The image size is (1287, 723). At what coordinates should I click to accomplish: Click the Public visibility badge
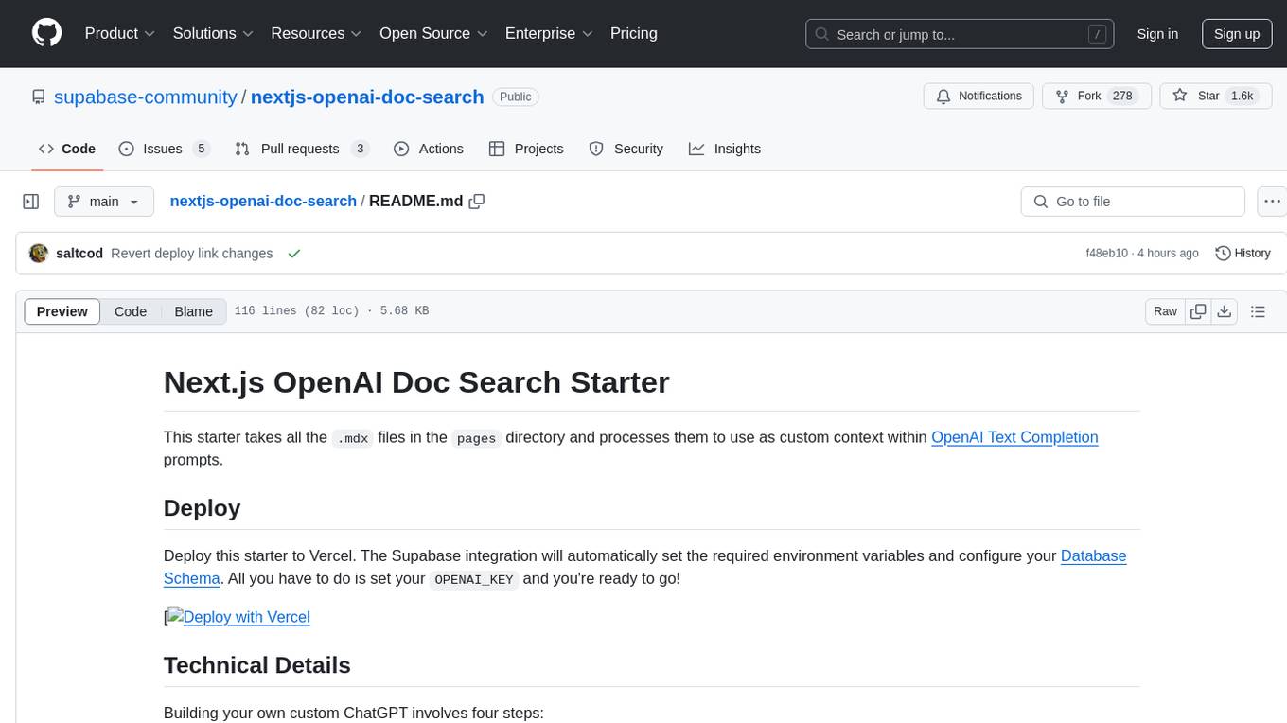tap(516, 97)
